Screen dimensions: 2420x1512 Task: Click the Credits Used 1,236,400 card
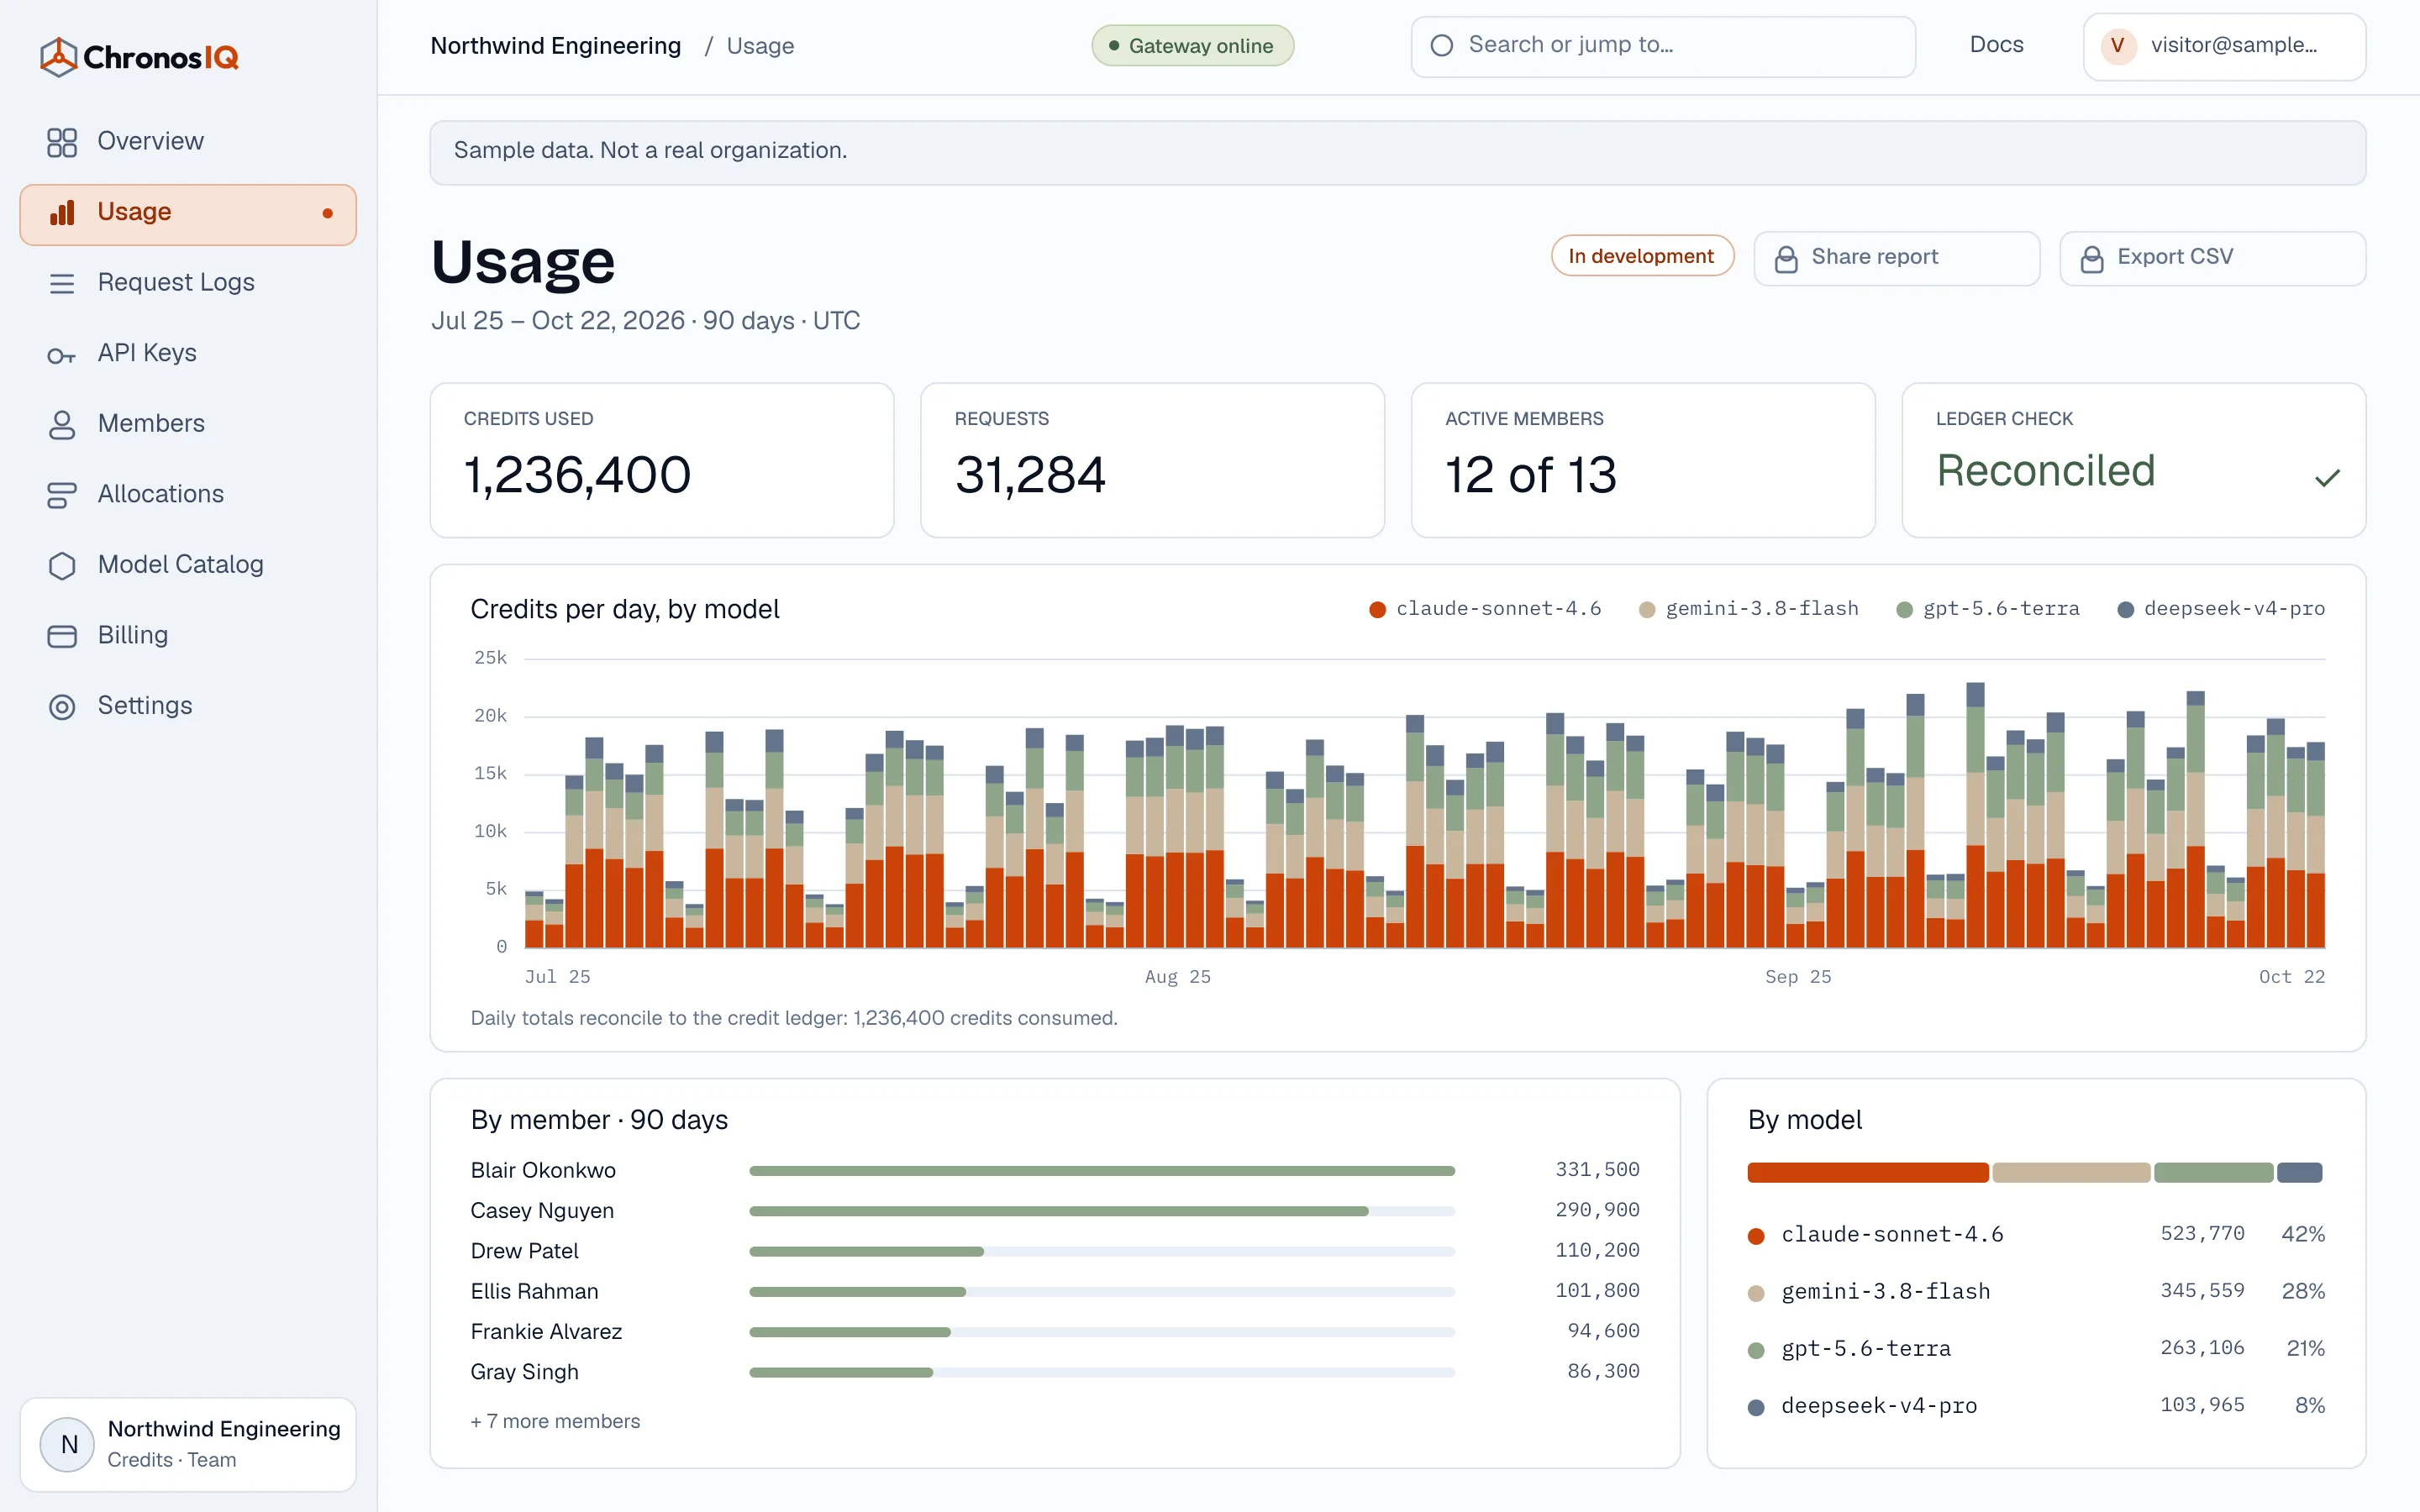coord(662,460)
